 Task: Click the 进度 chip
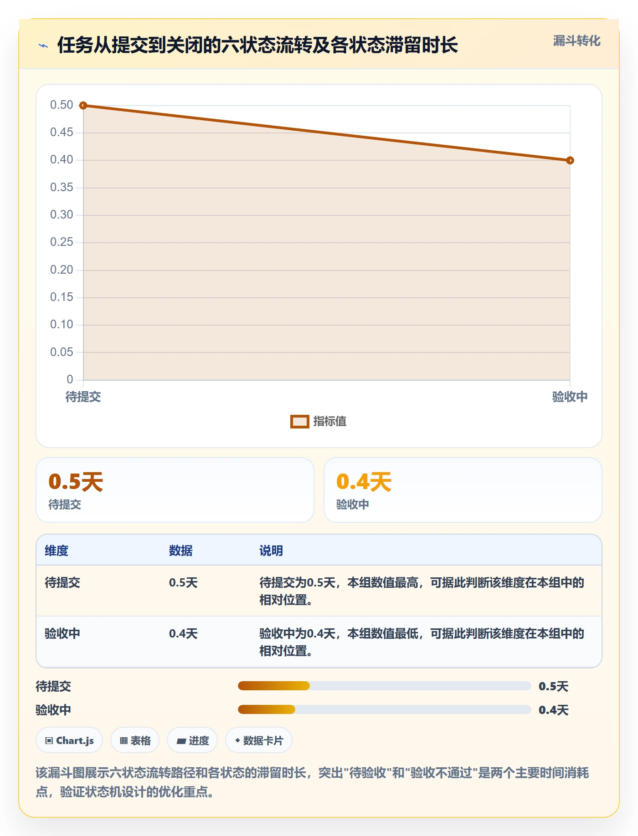pos(192,740)
